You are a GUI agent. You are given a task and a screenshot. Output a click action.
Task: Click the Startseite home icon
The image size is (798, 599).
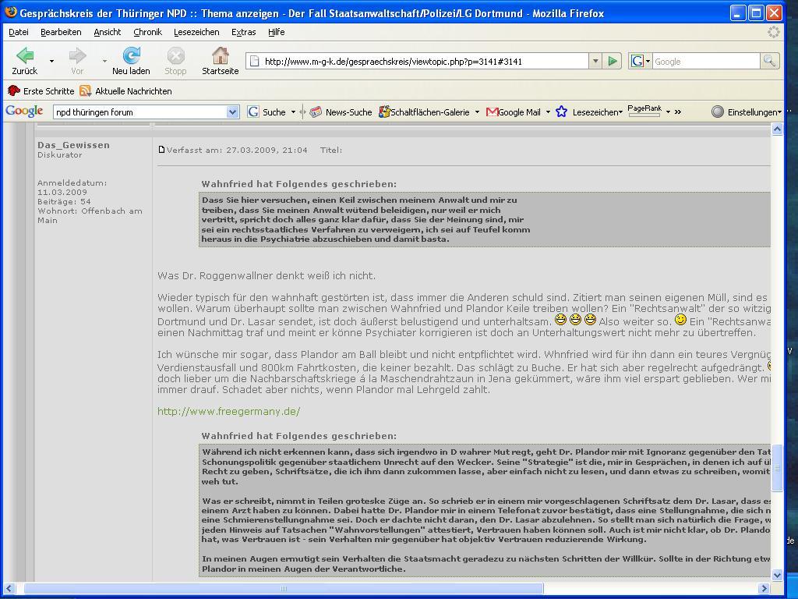220,56
